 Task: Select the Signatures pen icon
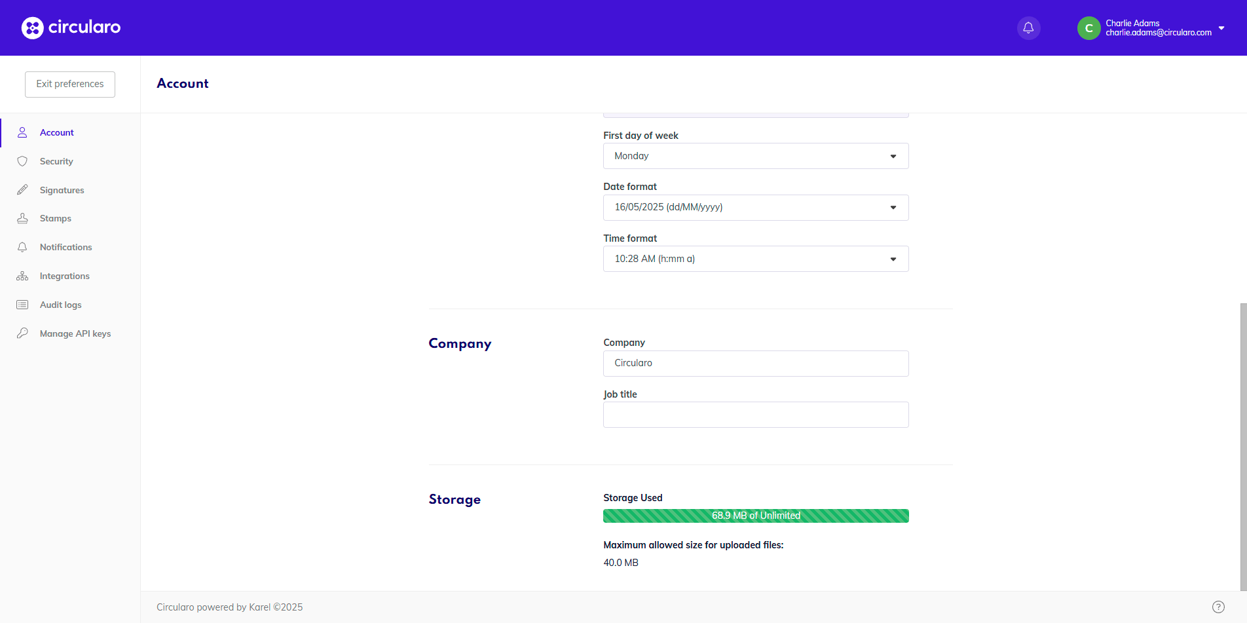click(x=22, y=190)
